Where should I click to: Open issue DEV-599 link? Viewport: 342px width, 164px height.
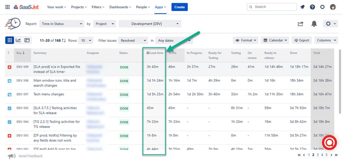tap(23, 67)
